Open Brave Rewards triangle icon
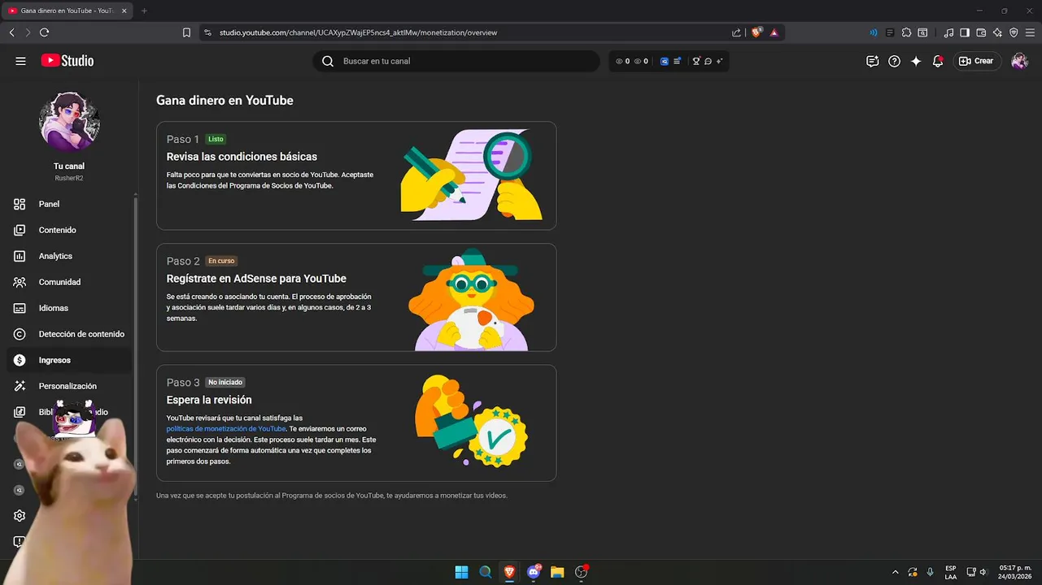Screen dimensions: 1042x585 774,32
